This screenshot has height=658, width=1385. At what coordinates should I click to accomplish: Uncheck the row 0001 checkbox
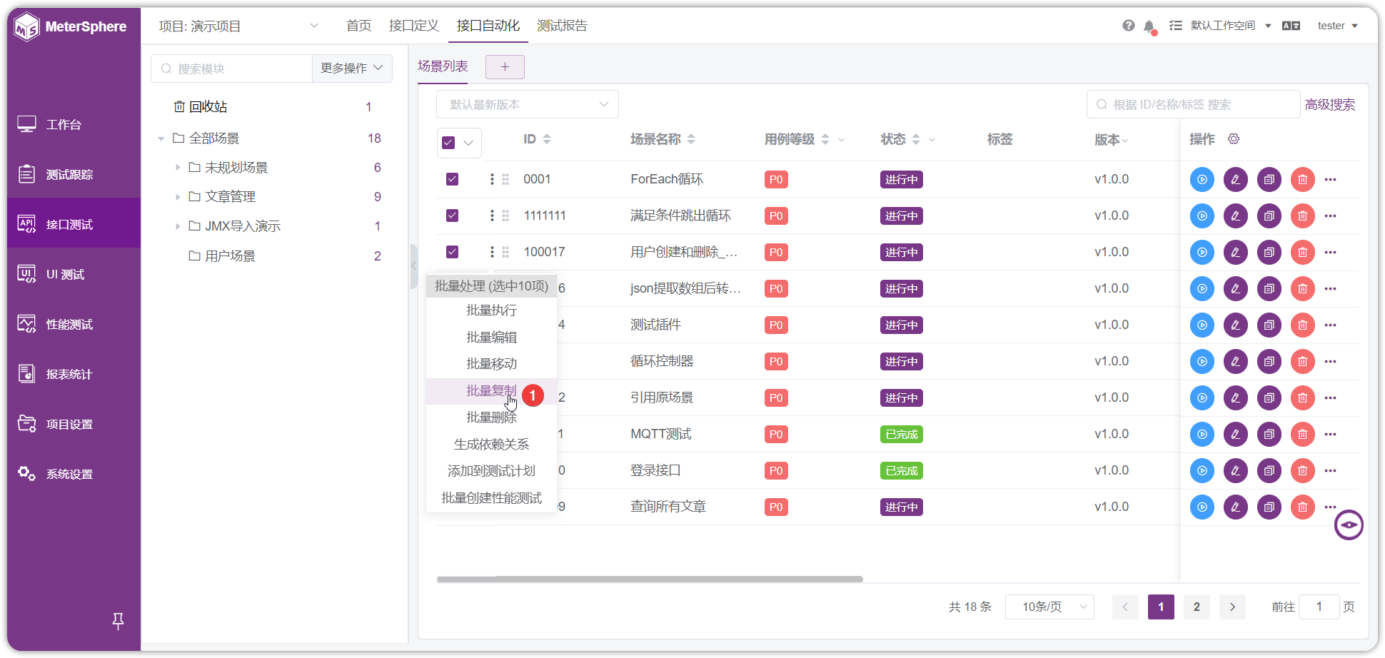coord(452,179)
